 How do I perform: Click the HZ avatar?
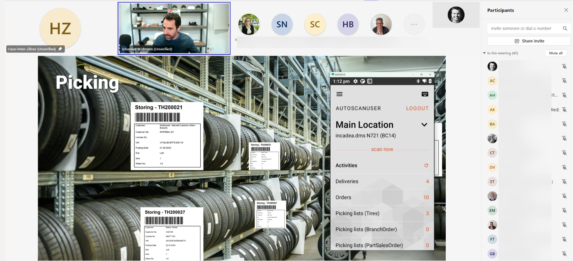point(60,28)
